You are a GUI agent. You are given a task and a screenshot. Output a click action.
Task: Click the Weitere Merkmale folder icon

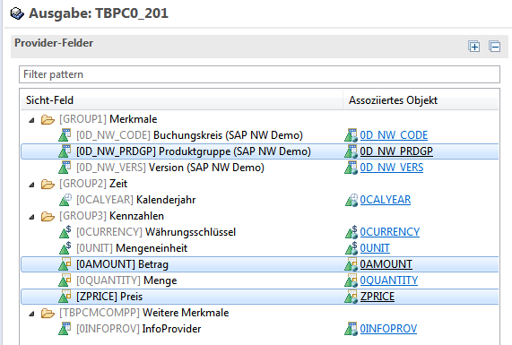tap(48, 313)
